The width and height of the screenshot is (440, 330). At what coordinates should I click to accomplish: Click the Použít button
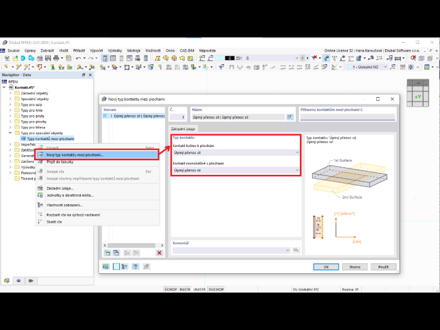pos(383,267)
